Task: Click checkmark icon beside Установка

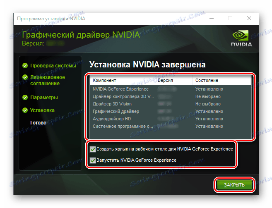Action: click(25, 110)
